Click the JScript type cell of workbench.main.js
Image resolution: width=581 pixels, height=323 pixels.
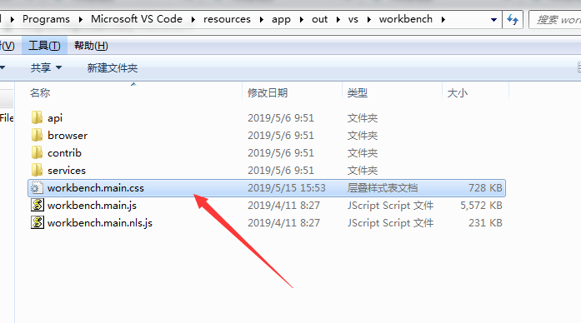coord(390,206)
